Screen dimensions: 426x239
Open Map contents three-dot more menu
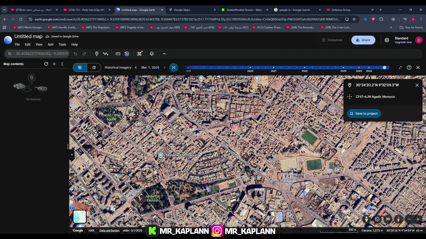tap(62, 64)
